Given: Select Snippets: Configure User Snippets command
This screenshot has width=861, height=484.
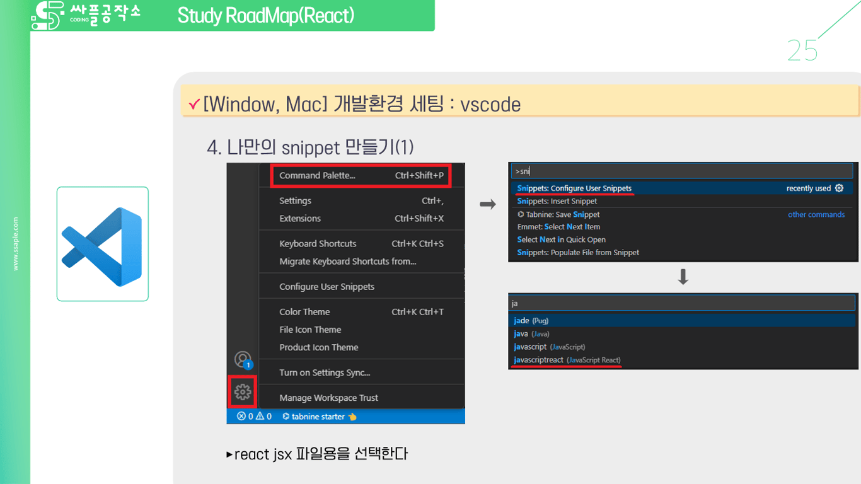Looking at the screenshot, I should pos(575,188).
